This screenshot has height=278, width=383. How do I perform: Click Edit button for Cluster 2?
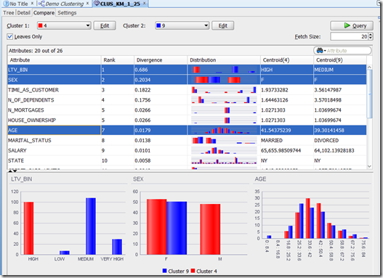point(223,25)
